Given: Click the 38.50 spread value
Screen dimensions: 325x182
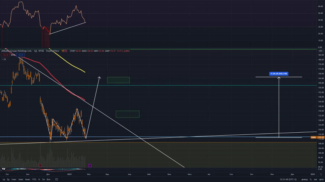Looking at the screenshot, I should pyautogui.click(x=13, y=55).
